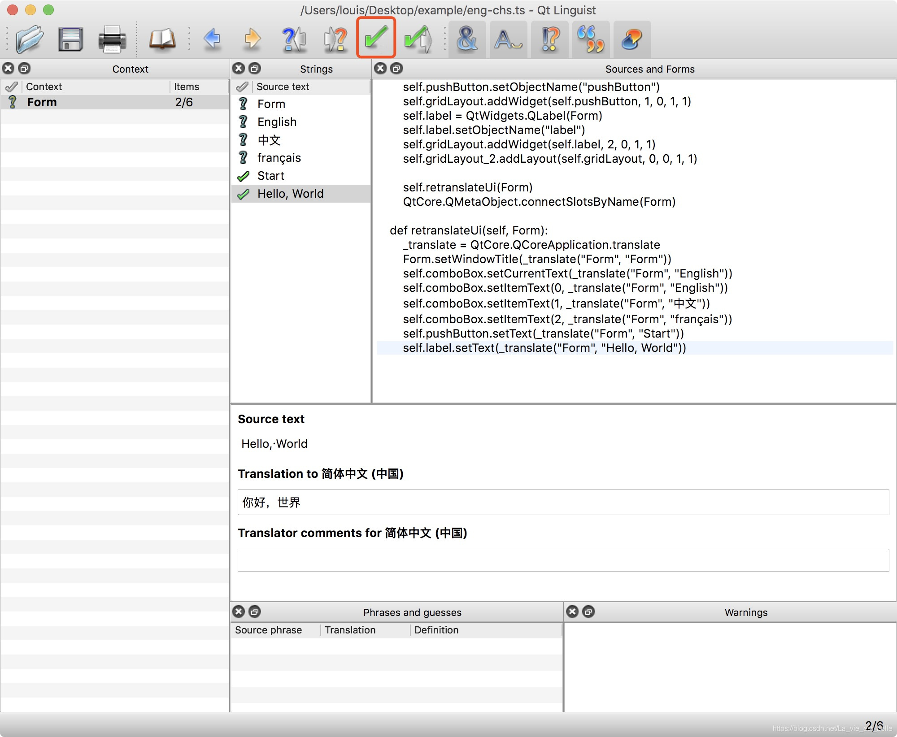Click the translator comments input field
Viewport: 897px width, 737px height.
(563, 560)
